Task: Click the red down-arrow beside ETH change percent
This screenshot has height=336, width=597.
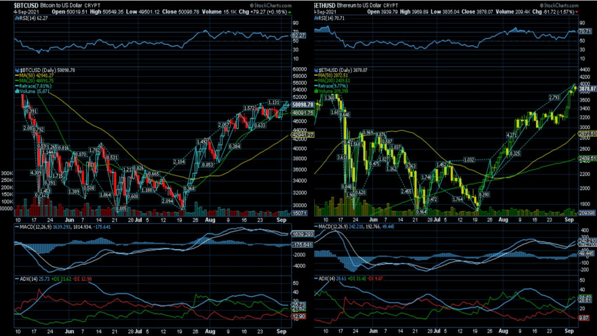Action: click(x=577, y=12)
